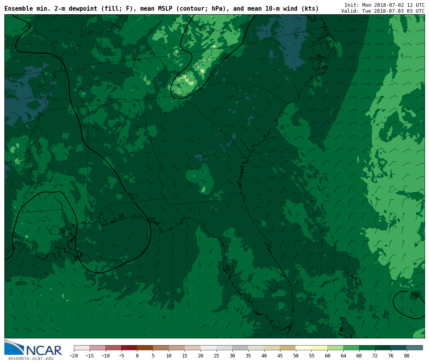Click the 1020 contour label
The width and height of the screenshot is (429, 363).
pos(213,73)
